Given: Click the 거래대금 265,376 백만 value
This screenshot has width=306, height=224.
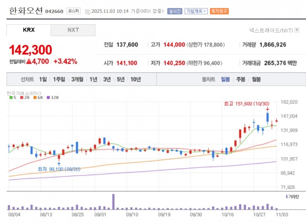Looking at the screenshot, I should 280,63.
